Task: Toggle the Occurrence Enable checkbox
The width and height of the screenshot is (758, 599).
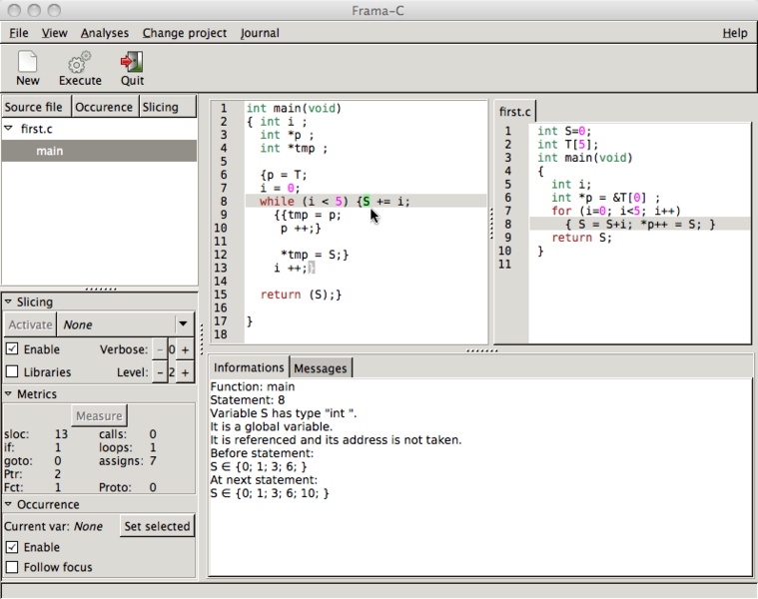Action: coord(12,547)
